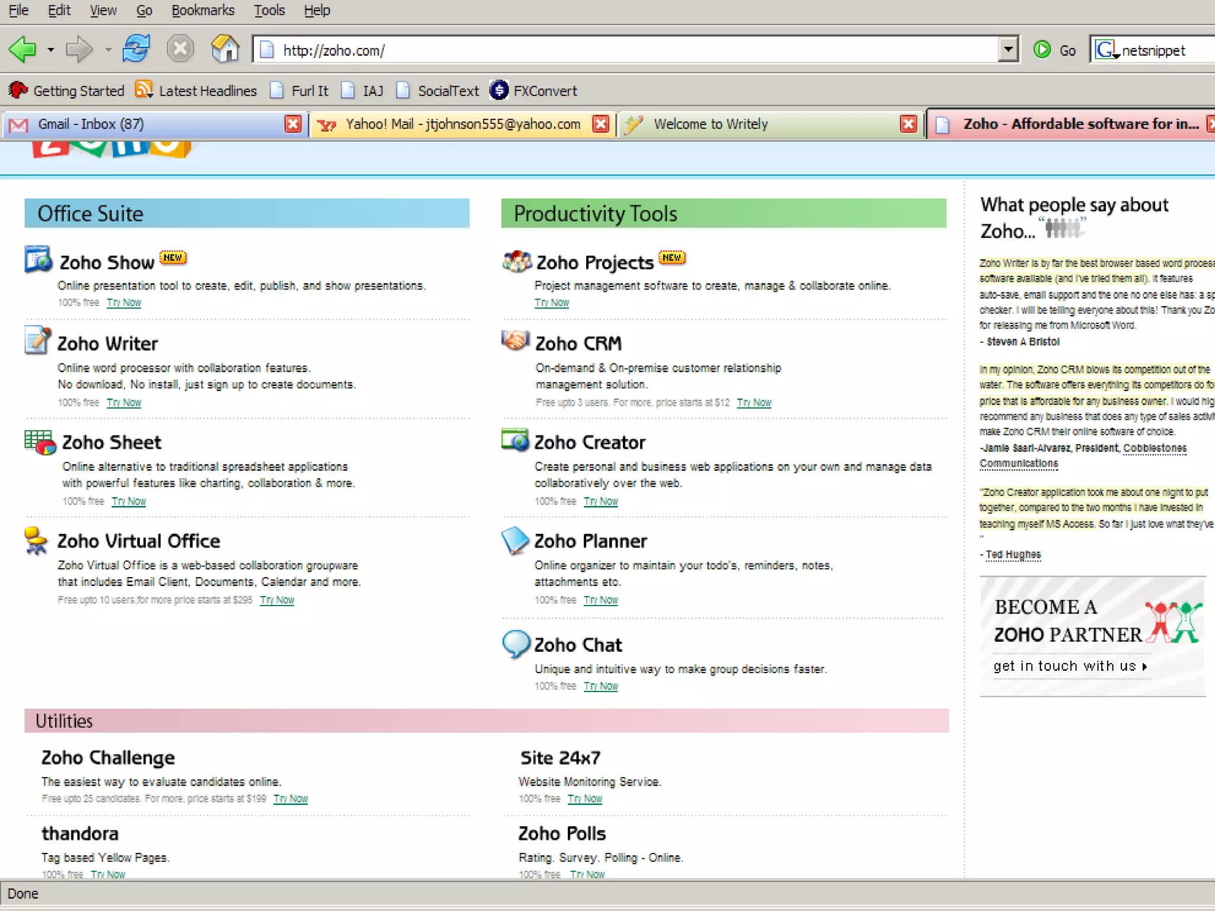Click Try Now under Zoho Sheet

coord(129,501)
